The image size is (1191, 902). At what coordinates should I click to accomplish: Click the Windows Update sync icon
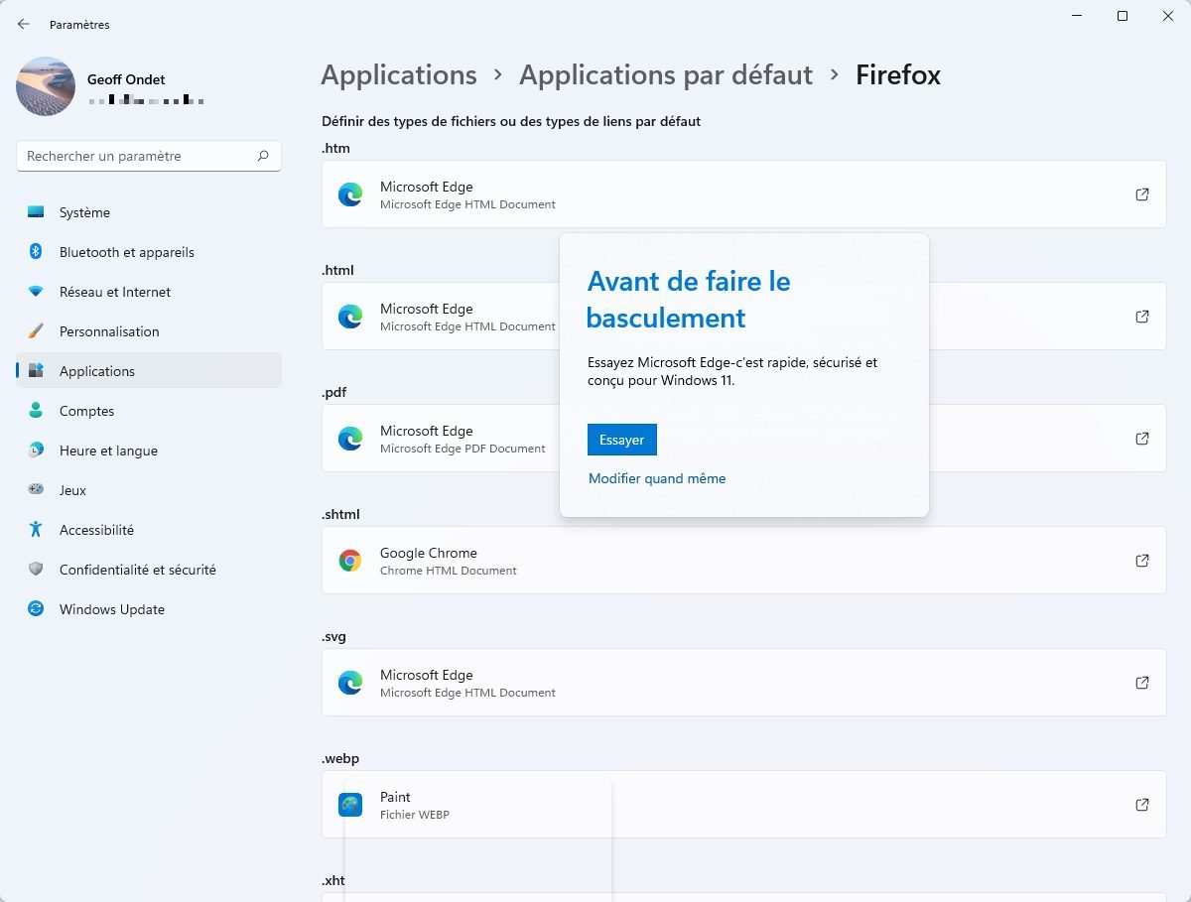click(x=36, y=609)
